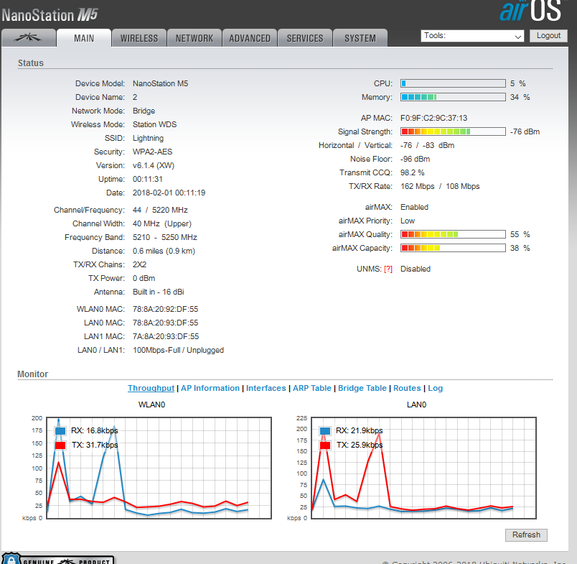
Task: Click the WLAN0 RX blue legend square
Action: tap(60, 430)
